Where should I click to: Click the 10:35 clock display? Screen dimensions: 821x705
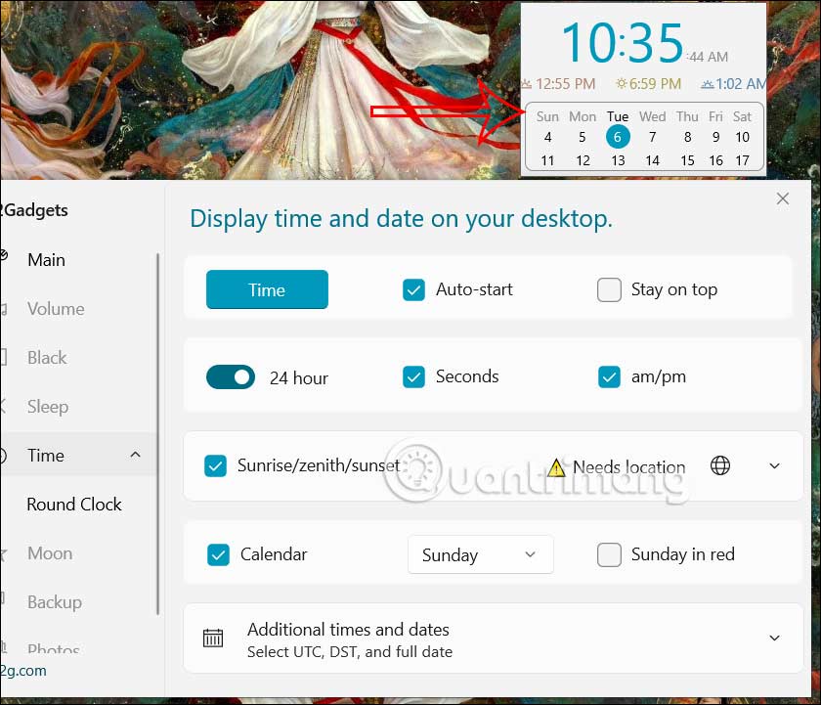623,42
